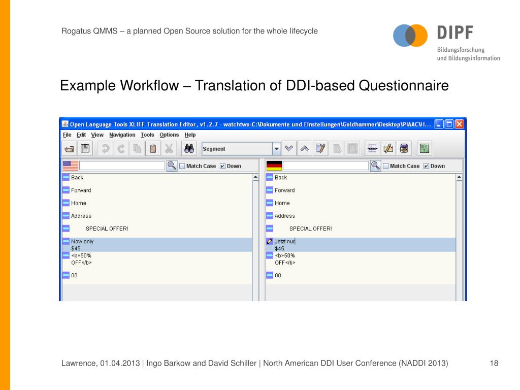Click segment marker beside source 'Back'
Screen dimensions: 520x390
point(66,177)
